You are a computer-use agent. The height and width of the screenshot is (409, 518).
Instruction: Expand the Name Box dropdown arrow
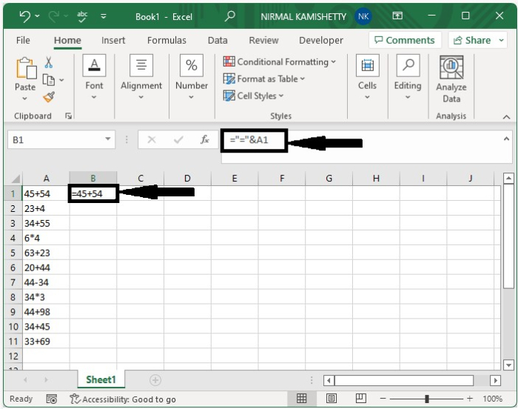(x=108, y=139)
